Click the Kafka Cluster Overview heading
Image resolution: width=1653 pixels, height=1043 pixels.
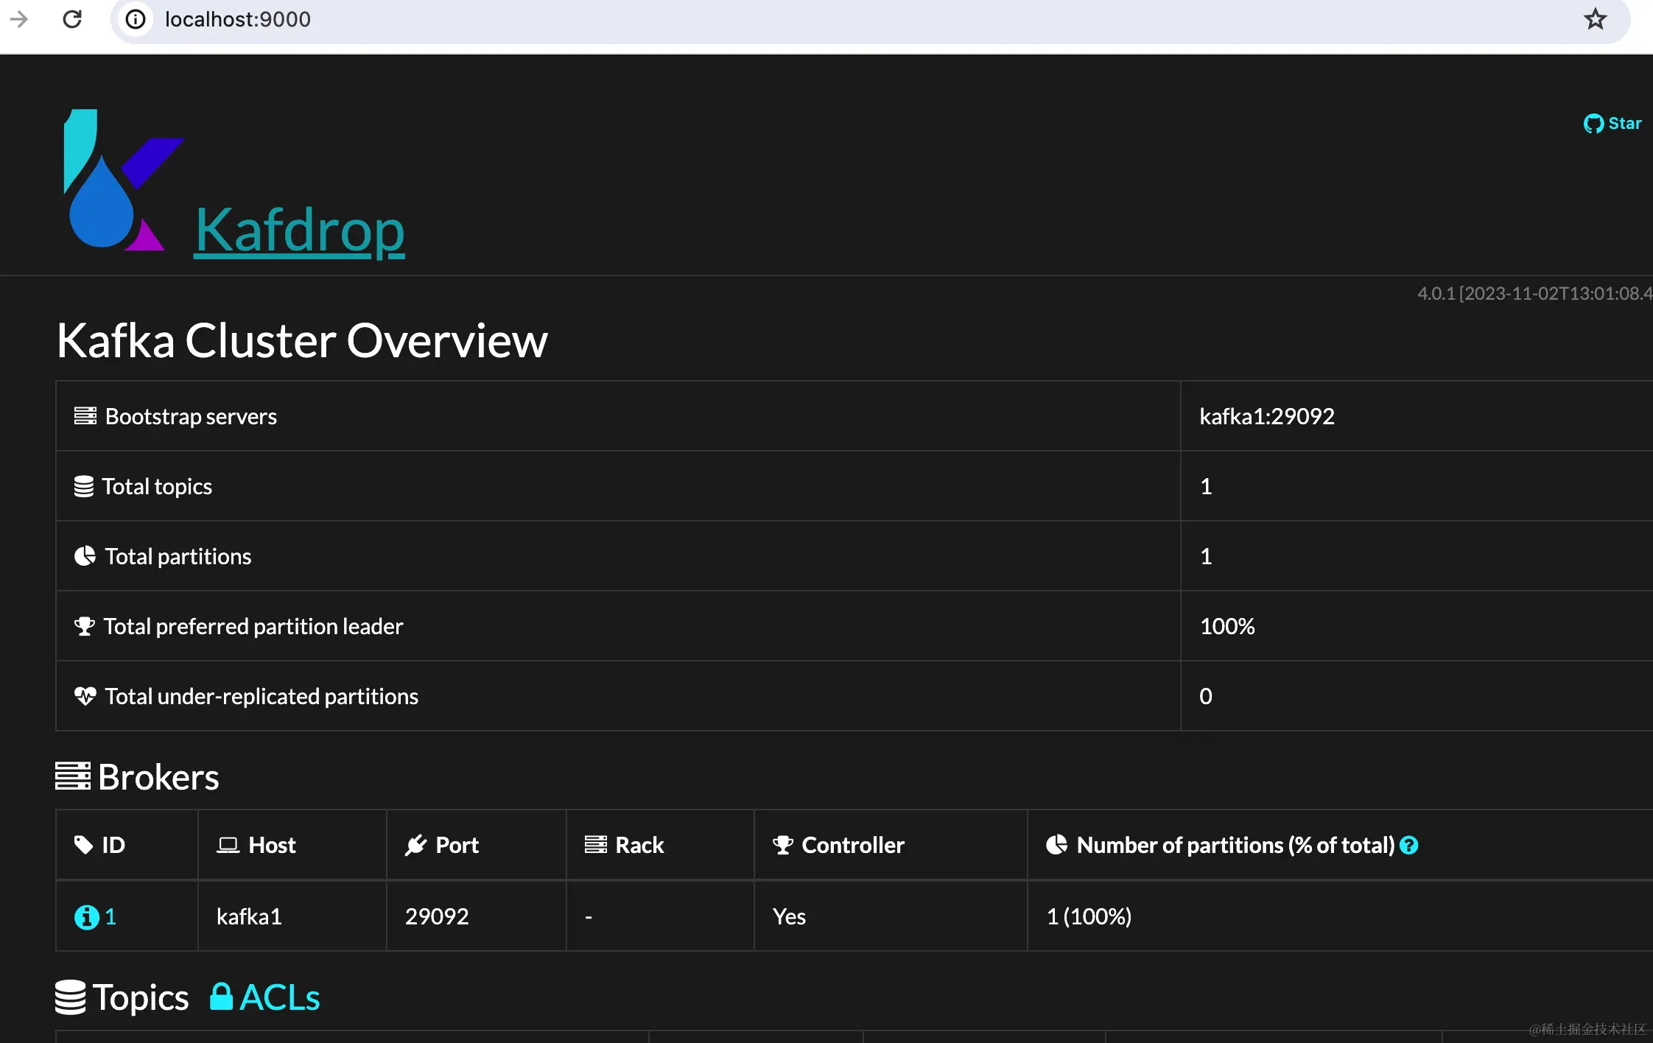(302, 340)
